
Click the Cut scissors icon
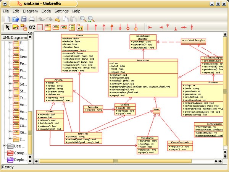click(58, 19)
